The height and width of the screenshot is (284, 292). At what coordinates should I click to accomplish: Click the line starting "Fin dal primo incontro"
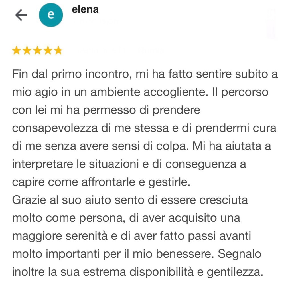[x=145, y=75]
